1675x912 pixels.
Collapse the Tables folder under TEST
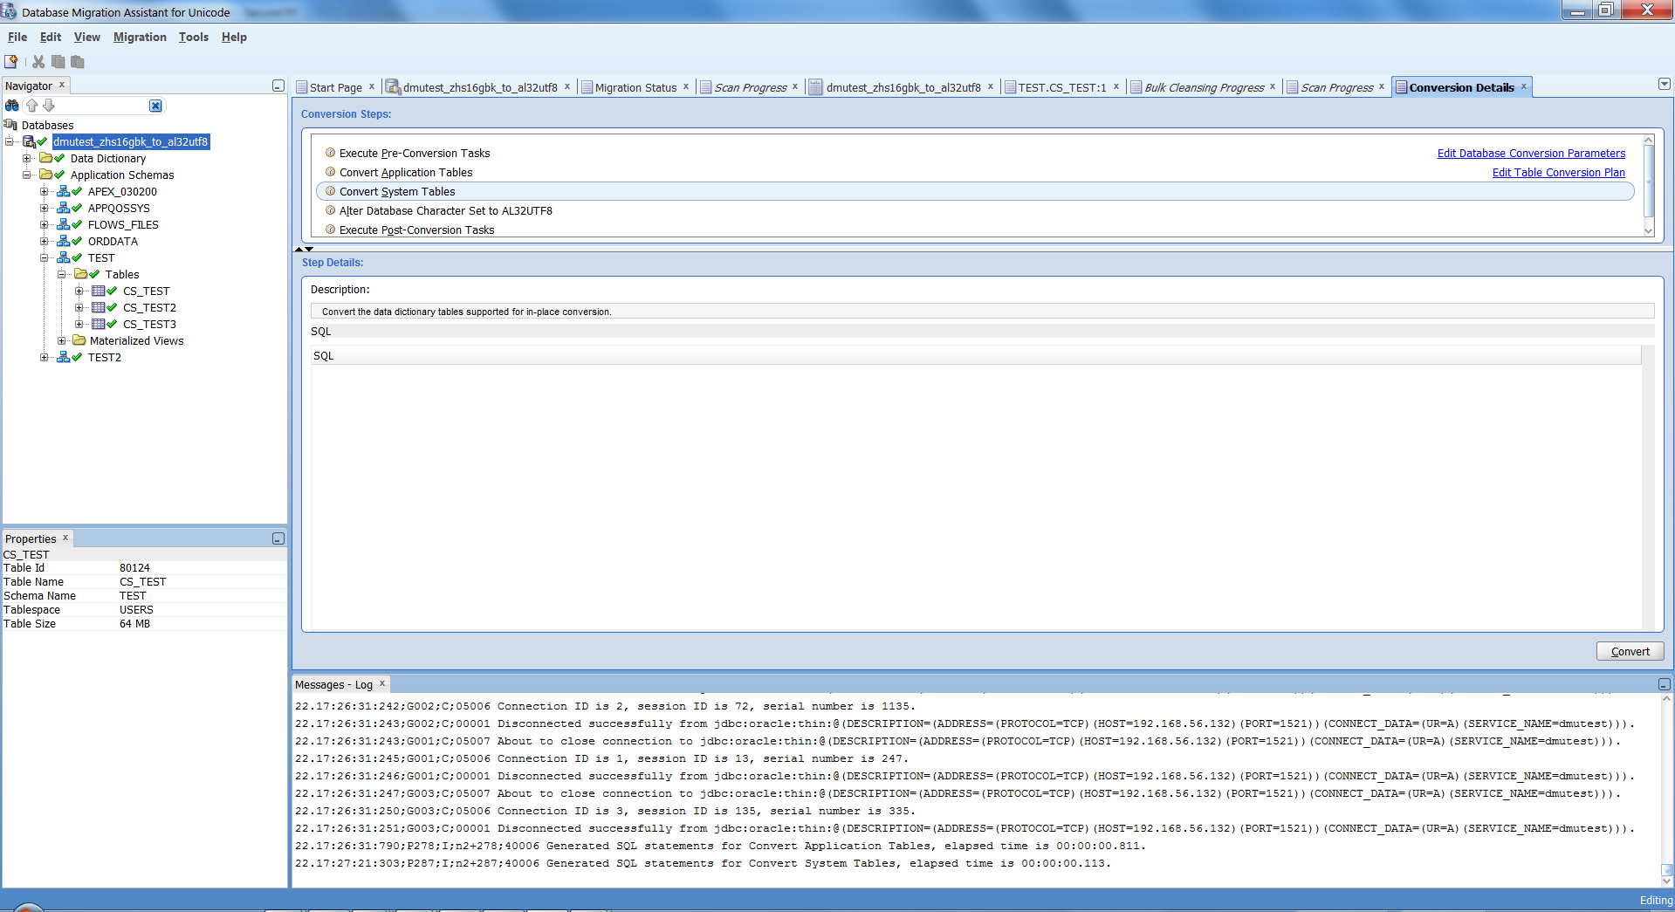pos(62,274)
